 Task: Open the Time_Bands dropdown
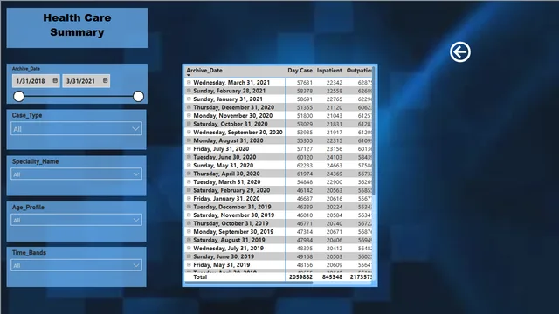76,265
